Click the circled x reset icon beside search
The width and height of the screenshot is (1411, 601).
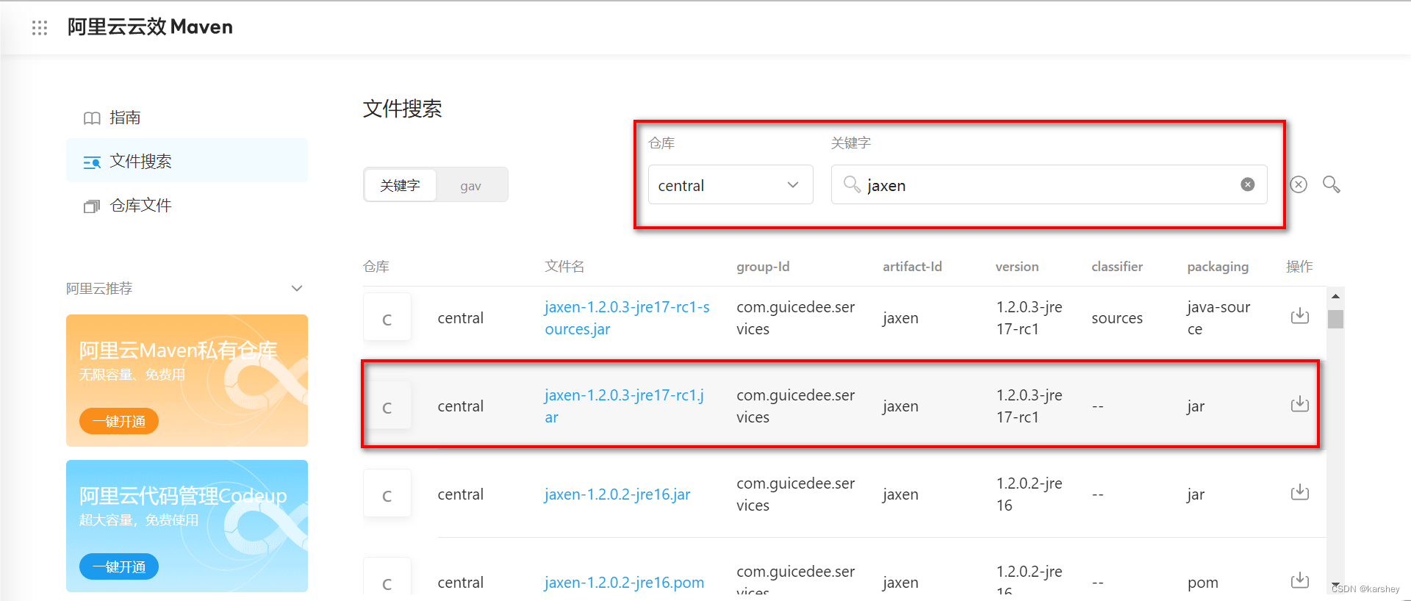(1299, 184)
